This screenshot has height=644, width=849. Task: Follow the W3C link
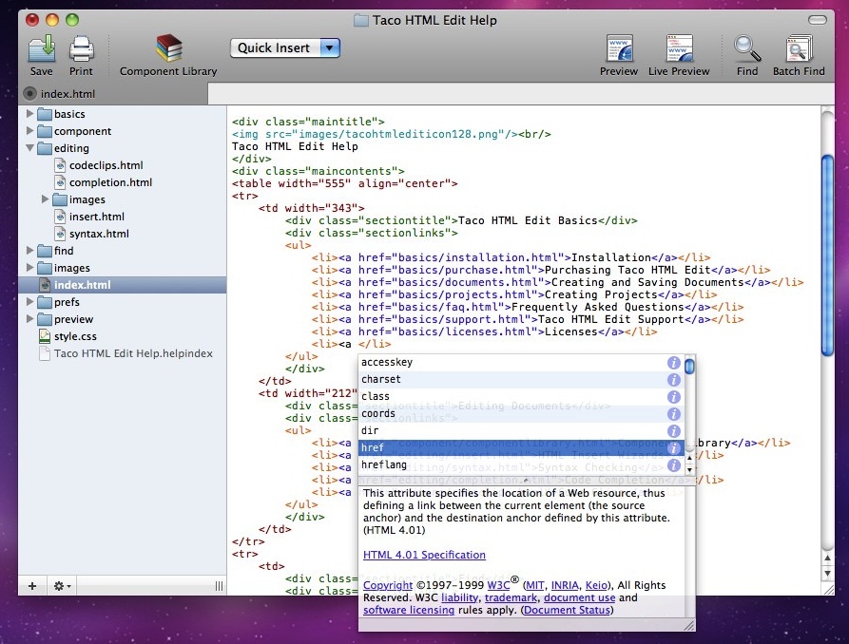click(x=499, y=585)
